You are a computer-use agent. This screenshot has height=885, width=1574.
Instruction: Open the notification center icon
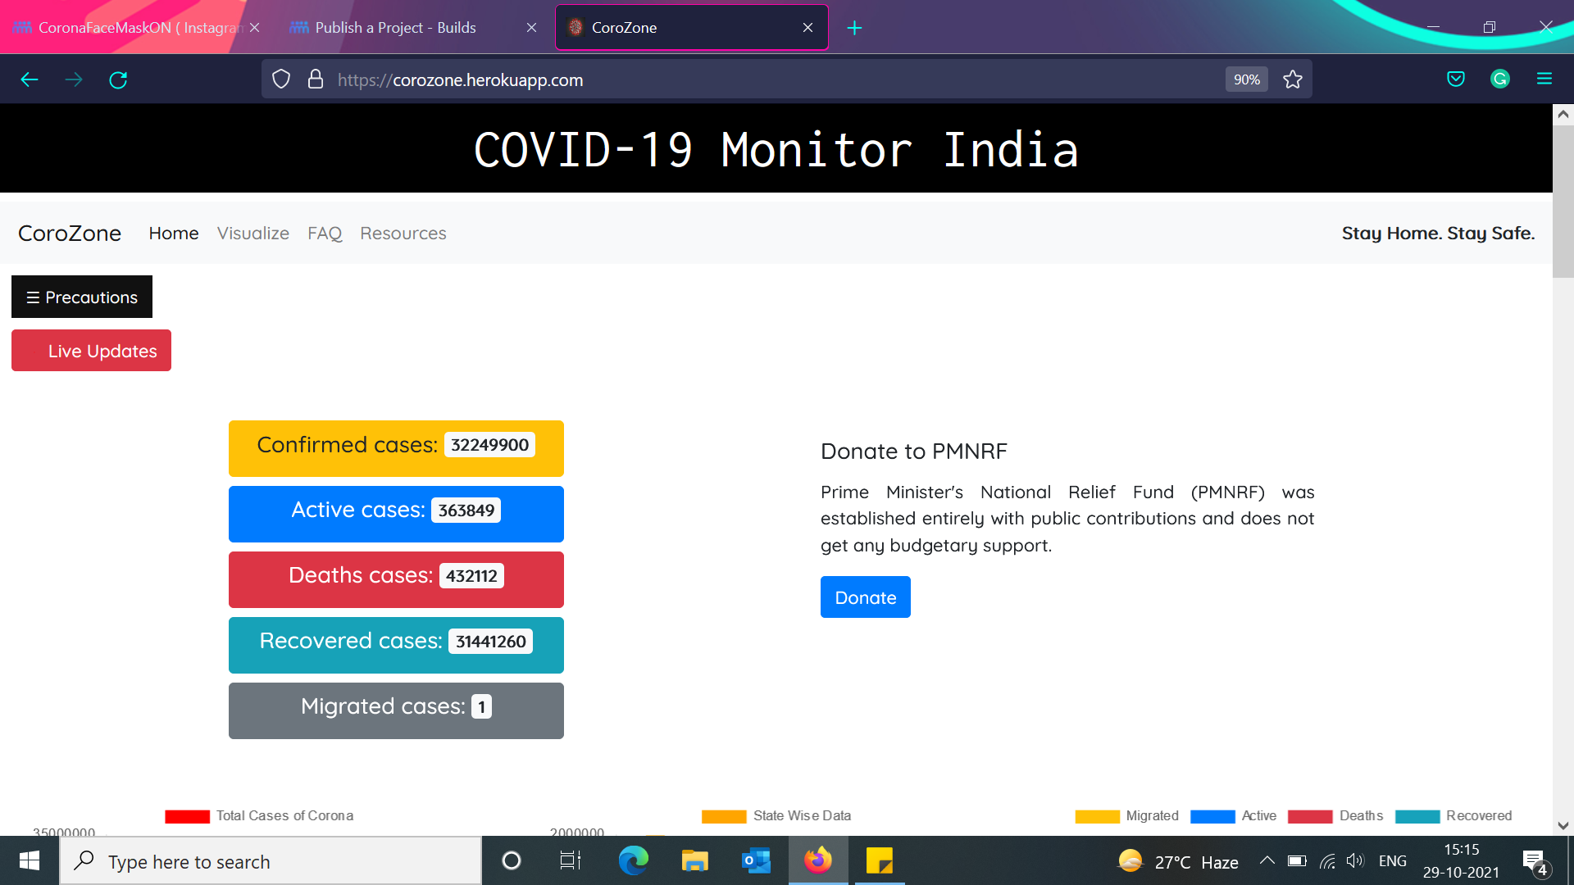[1535, 862]
